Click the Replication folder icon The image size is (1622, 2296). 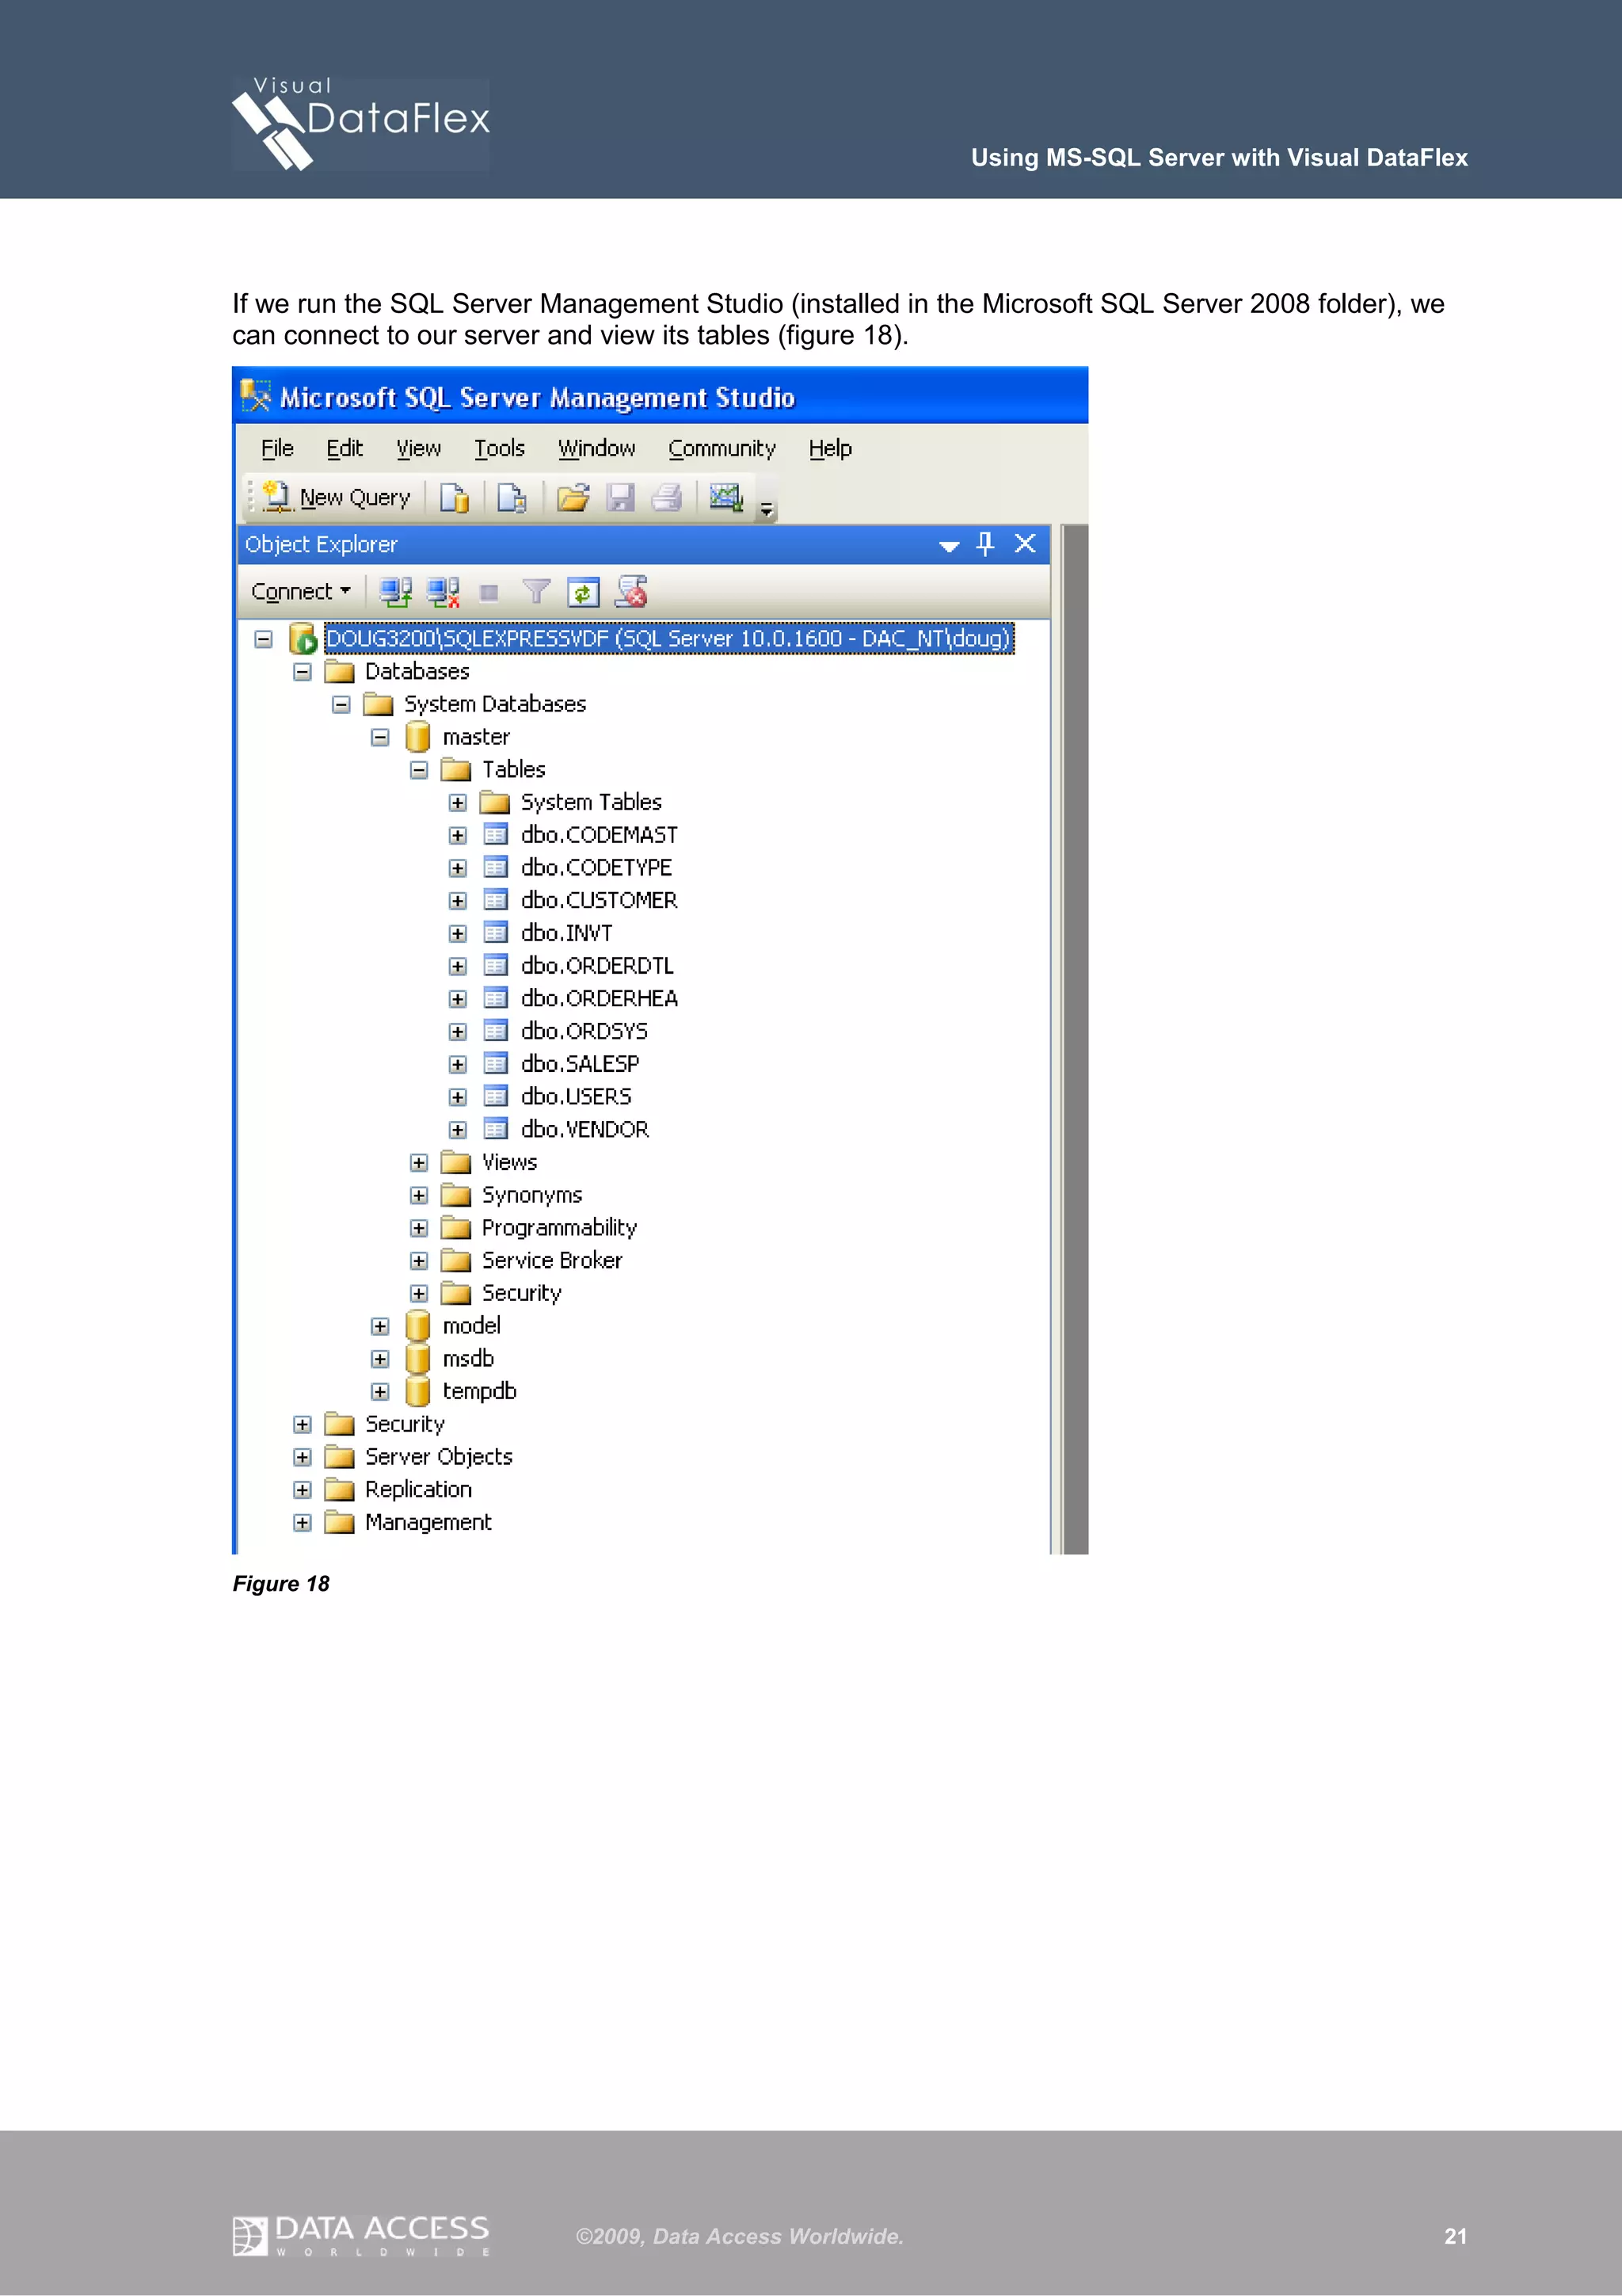pyautogui.click(x=340, y=1490)
